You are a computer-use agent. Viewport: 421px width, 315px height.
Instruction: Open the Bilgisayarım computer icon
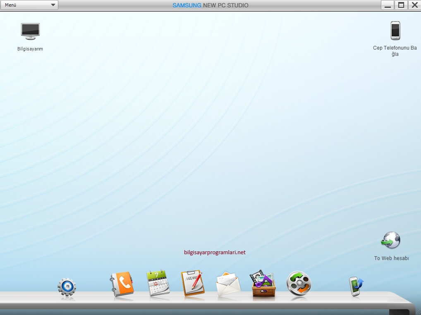[x=30, y=31]
